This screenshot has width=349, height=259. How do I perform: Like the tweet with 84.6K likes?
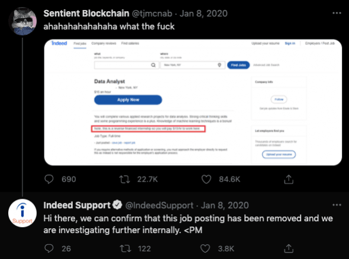tap(206, 179)
